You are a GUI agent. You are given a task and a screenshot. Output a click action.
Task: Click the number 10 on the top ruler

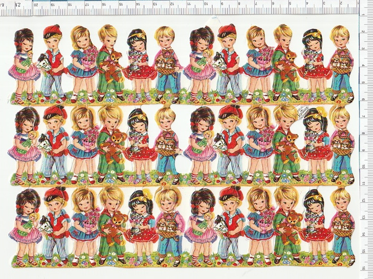(206, 4)
